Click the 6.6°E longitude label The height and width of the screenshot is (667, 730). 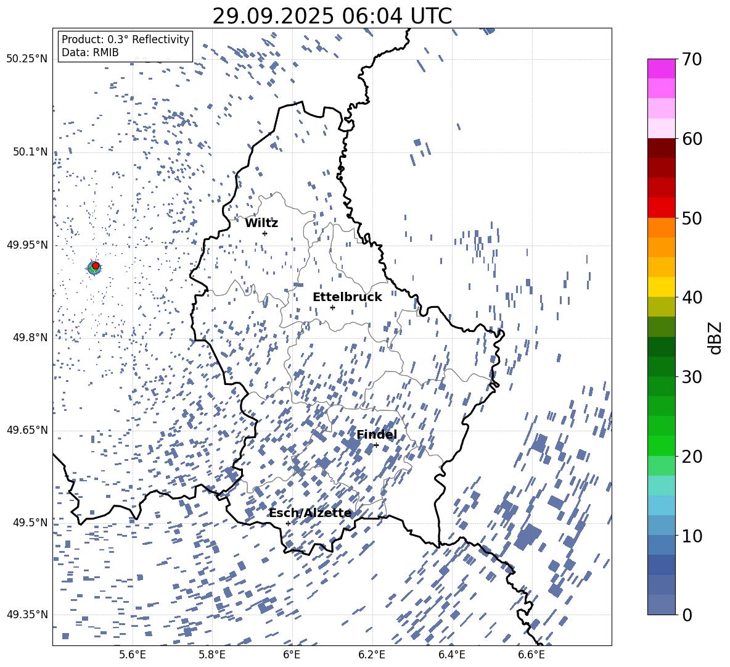(531, 655)
